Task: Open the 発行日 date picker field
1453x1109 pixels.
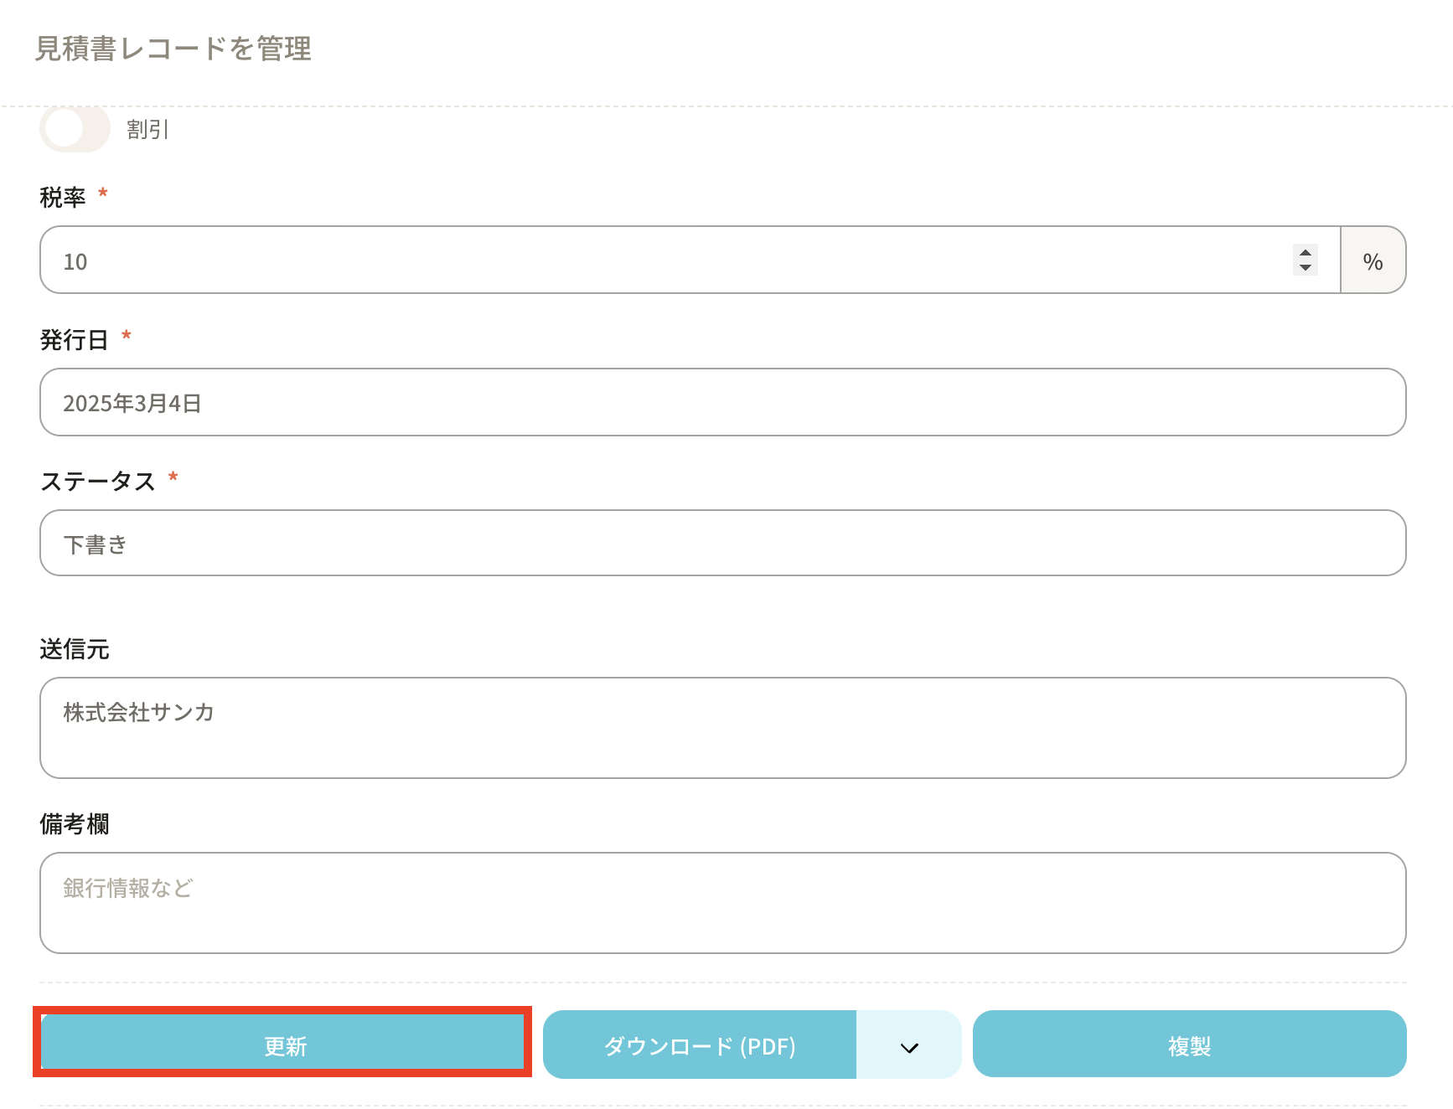Action: pos(722,403)
